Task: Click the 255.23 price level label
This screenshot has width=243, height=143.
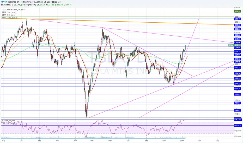Action: pos(238,35)
